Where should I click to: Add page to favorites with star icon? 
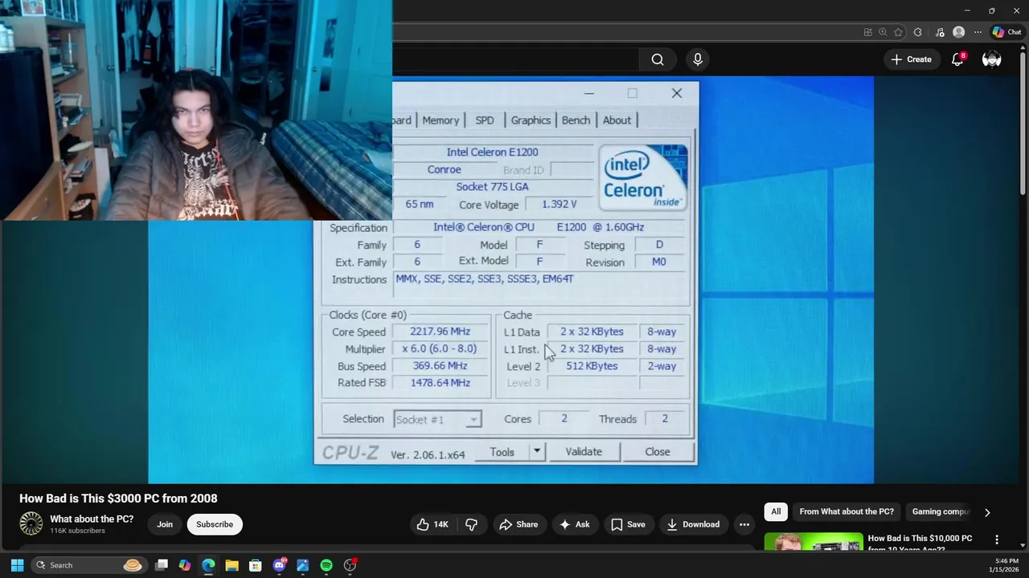(898, 32)
